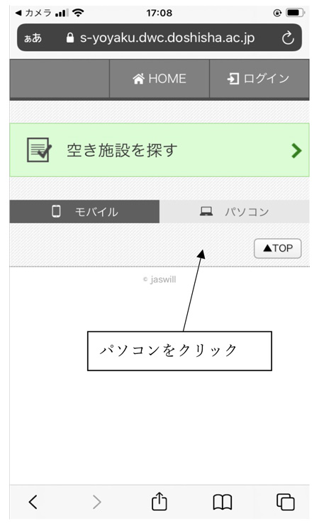Image resolution: width=319 pixels, height=526 pixels.
Task: Tap the 空き施設を探す button
Action: 159,150
